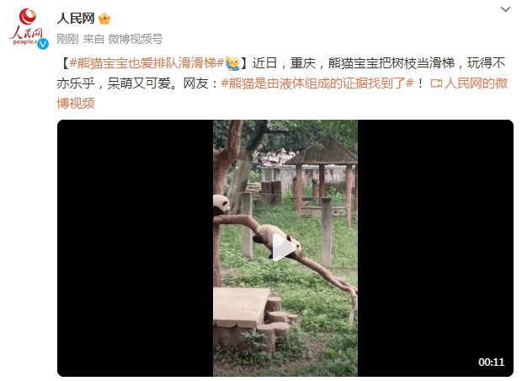
Task: Click the blue verified badge on avatar
Action: [43, 44]
